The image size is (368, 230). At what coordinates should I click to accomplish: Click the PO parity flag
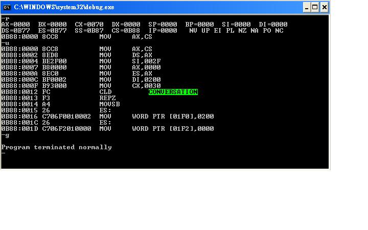pyautogui.click(x=267, y=31)
